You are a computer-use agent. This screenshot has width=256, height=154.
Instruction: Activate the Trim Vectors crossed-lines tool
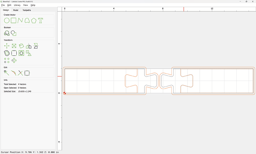20,73
